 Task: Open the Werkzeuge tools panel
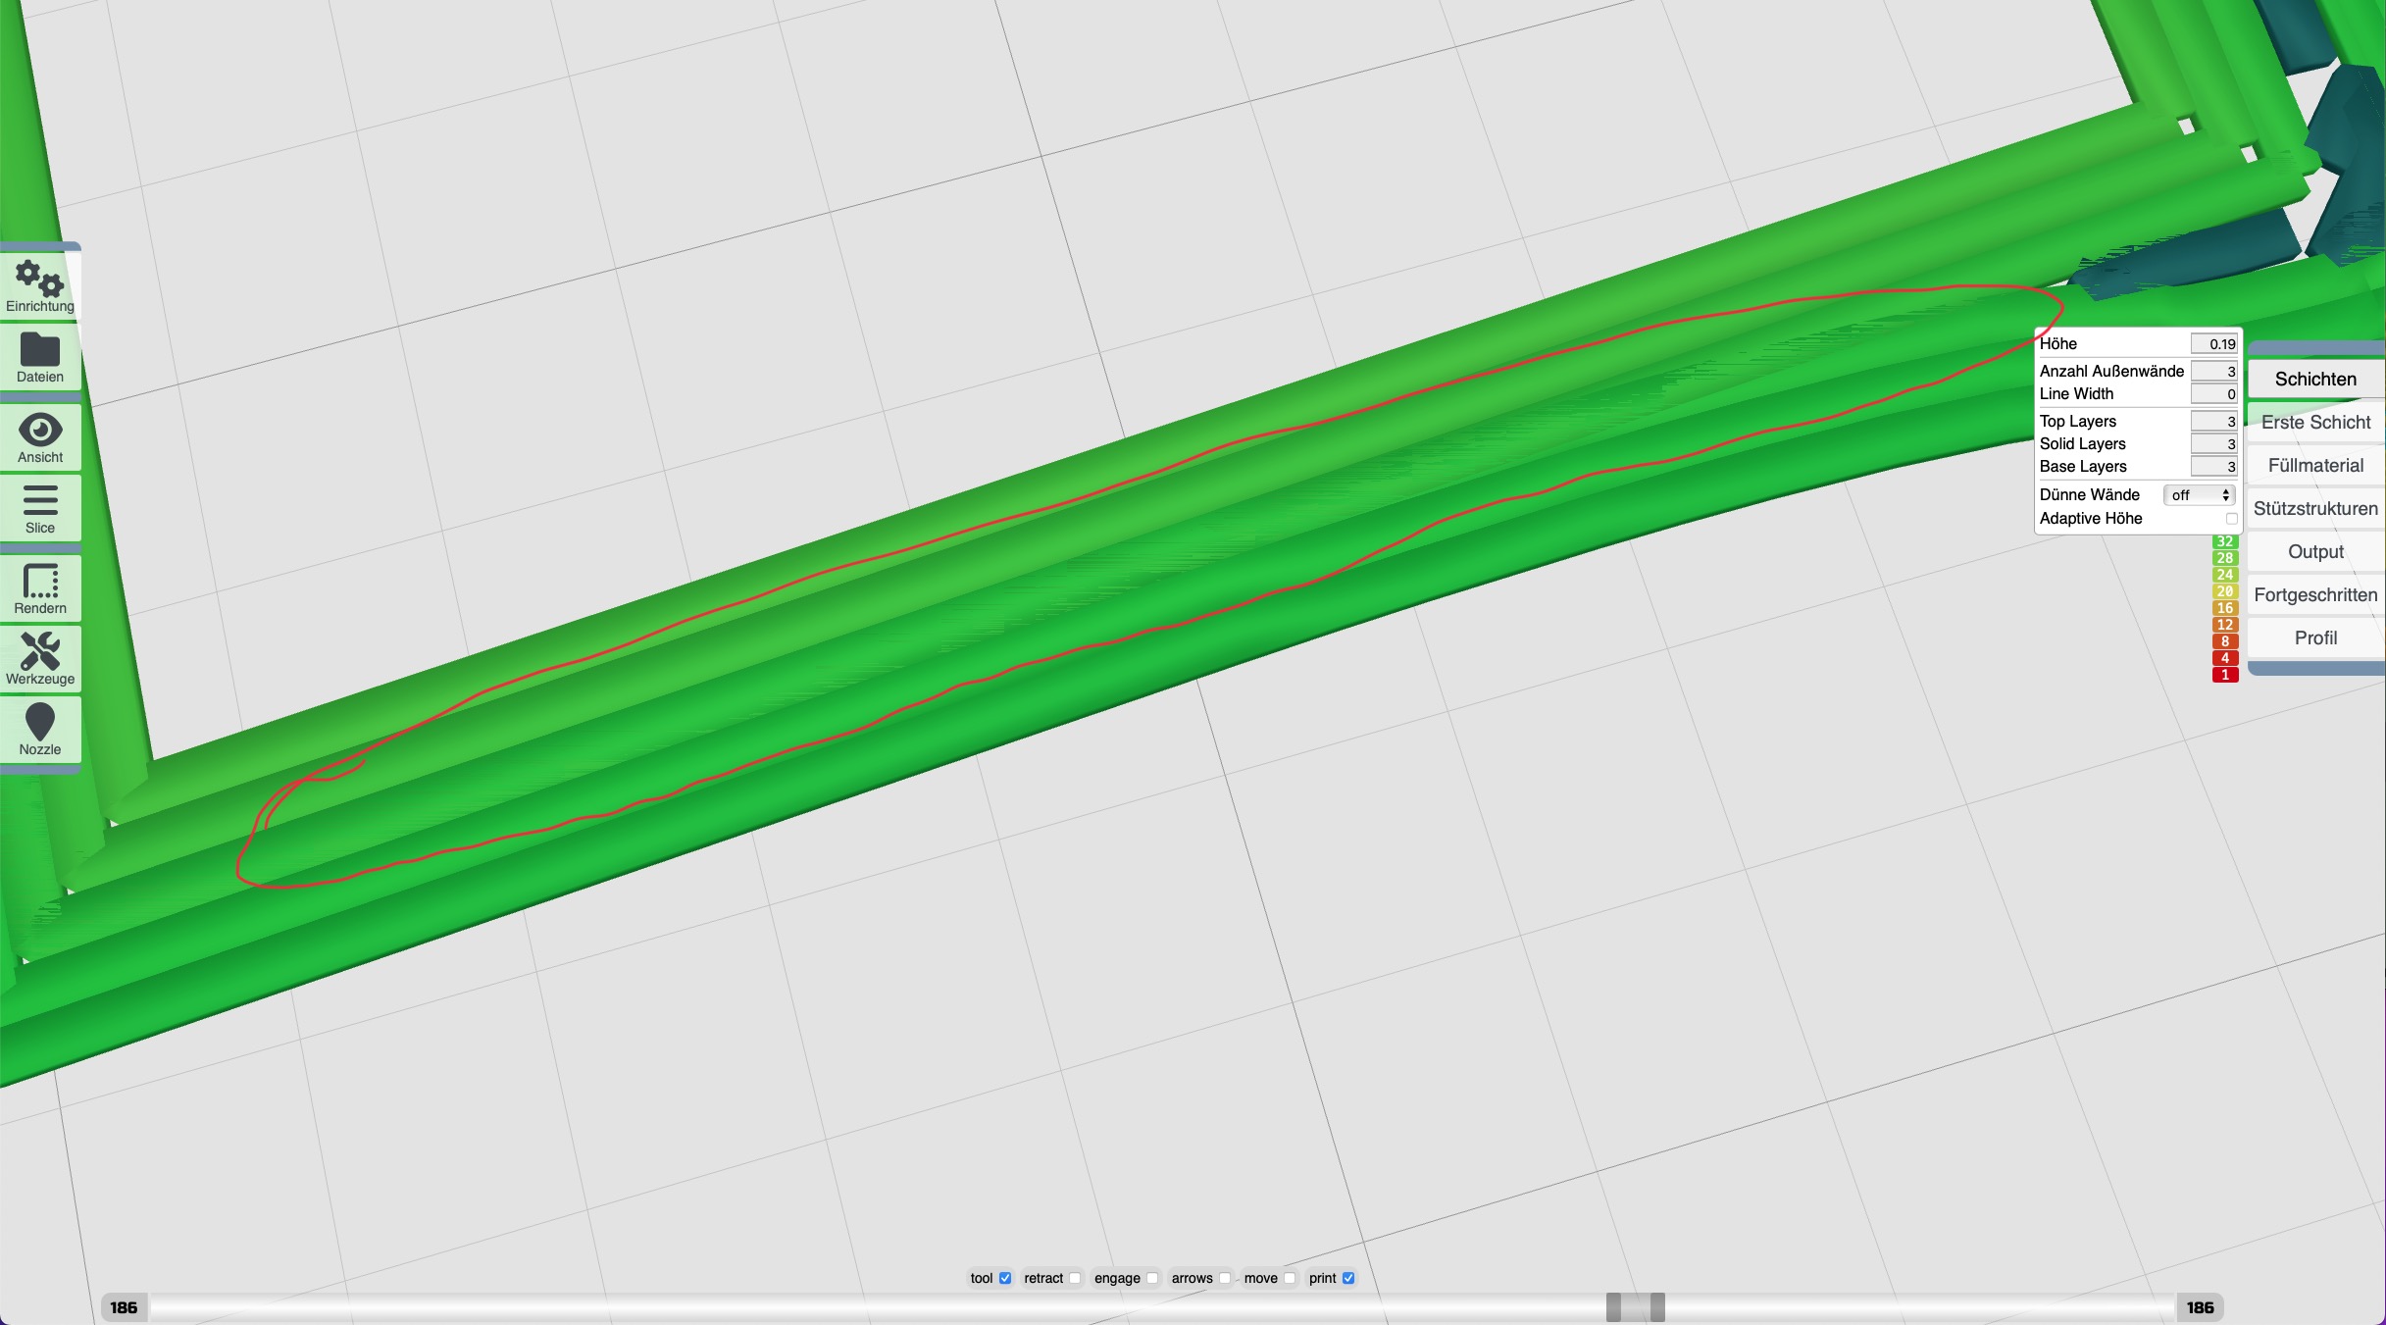pyautogui.click(x=40, y=658)
